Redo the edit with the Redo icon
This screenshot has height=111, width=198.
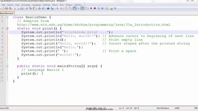pyautogui.click(x=43, y=8)
